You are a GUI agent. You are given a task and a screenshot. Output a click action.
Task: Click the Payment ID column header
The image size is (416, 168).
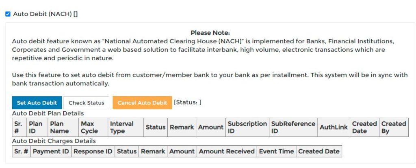[x=51, y=151]
